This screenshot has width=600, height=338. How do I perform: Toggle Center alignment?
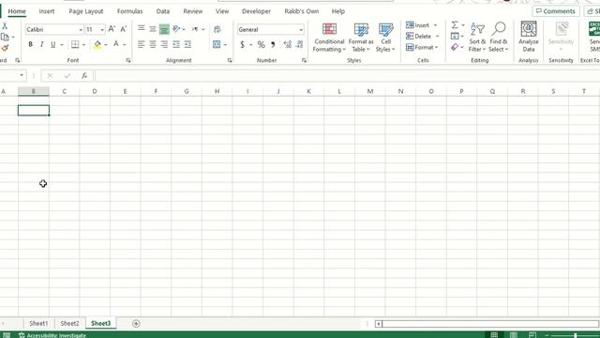click(153, 44)
